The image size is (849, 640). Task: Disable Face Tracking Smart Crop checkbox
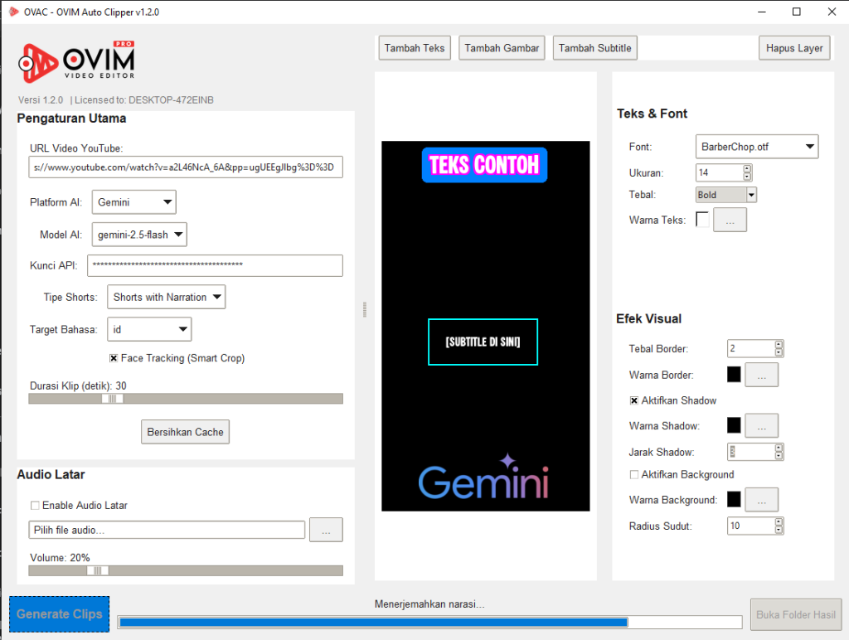114,359
